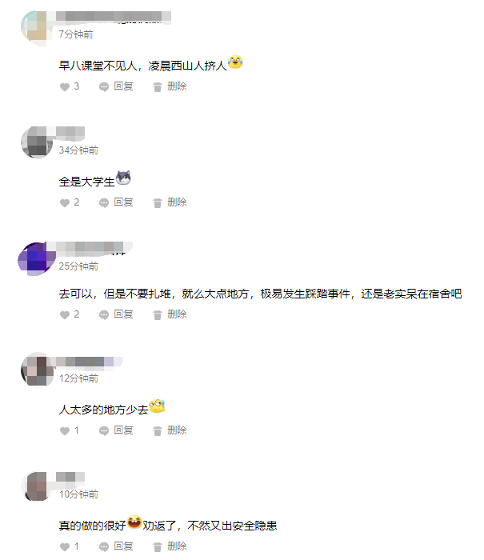Toggle like on the 去可以 comment
The width and height of the screenshot is (484, 560).
tap(65, 314)
